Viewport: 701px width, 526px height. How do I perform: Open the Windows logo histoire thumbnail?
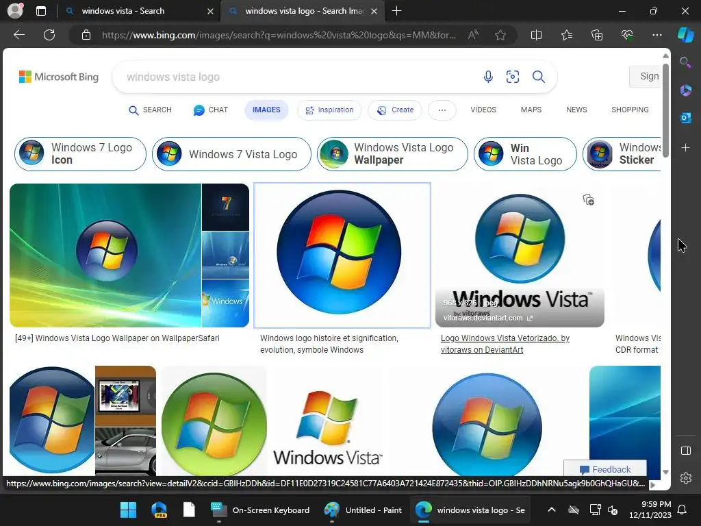coord(342,255)
